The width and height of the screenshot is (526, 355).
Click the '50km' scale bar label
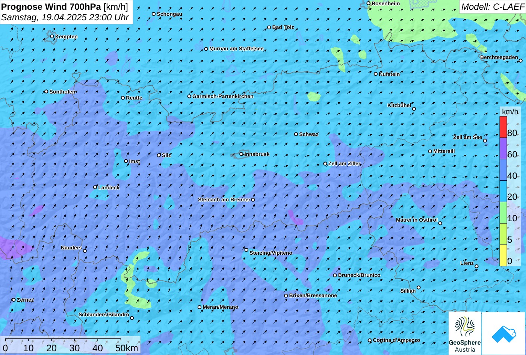point(127,348)
